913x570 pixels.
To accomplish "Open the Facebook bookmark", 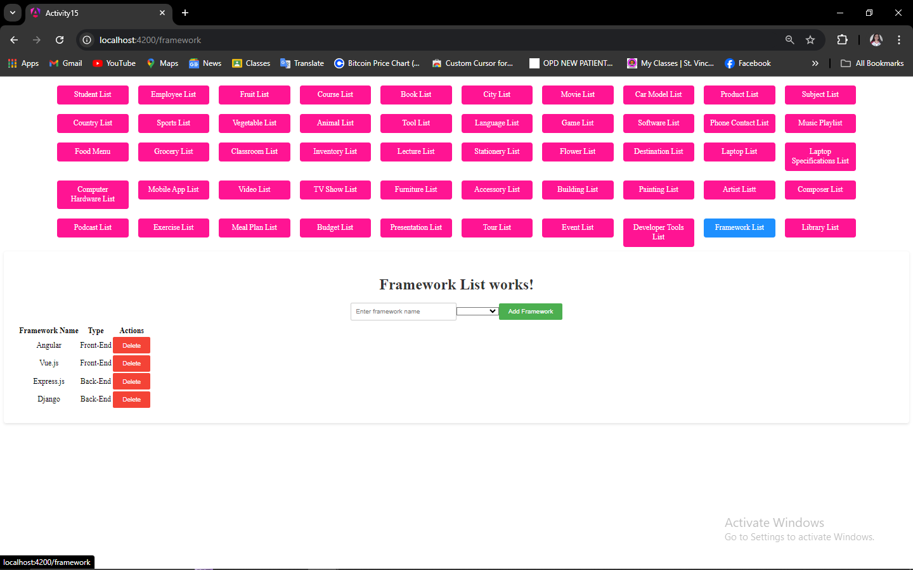I will (x=748, y=63).
